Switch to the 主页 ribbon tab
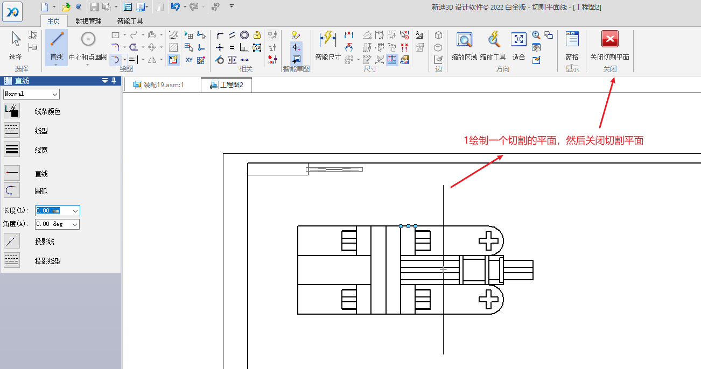The height and width of the screenshot is (369, 701). coord(54,22)
